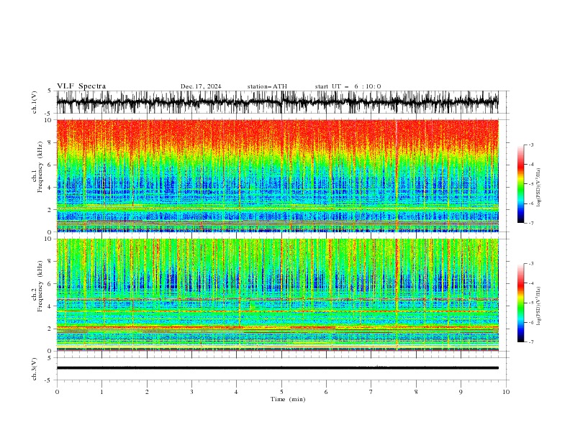
Task: Click the time axis tick label "9"
Action: click(461, 392)
